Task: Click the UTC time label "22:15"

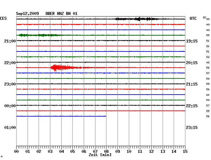Action: pos(192,106)
